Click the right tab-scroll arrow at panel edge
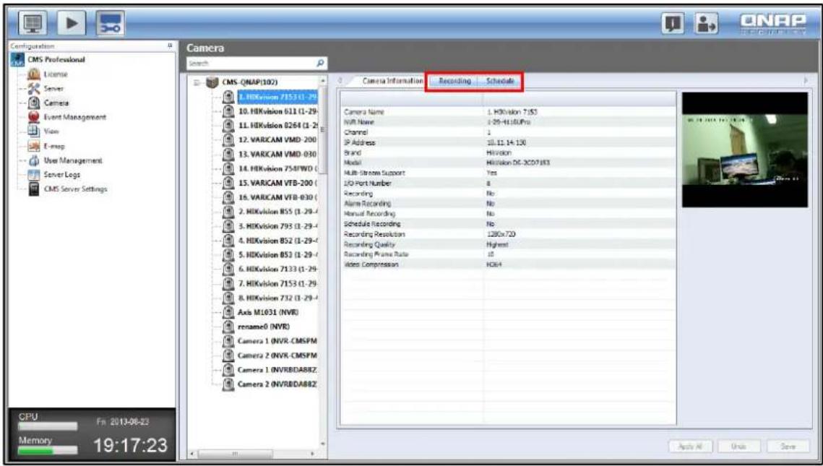Viewport: 823px width, 466px height. [x=806, y=81]
